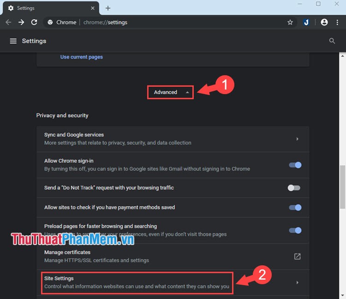Select the Settings browser tab

[51, 8]
